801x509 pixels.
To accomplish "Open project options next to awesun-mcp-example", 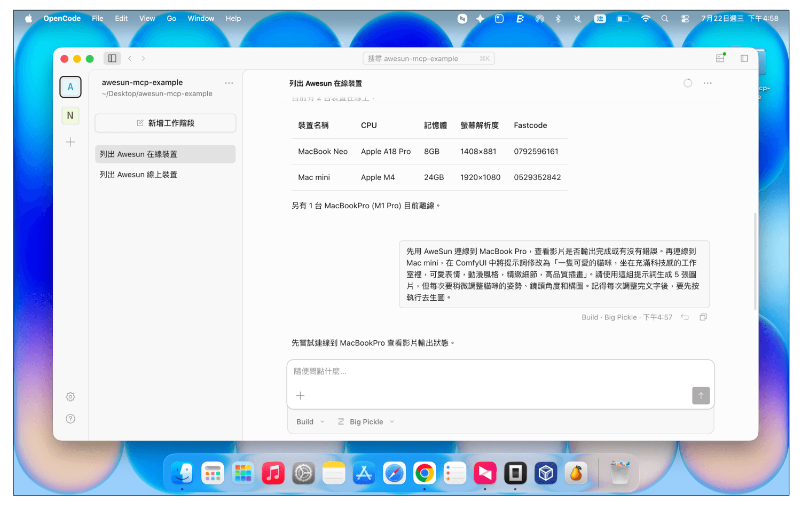I will pos(229,83).
